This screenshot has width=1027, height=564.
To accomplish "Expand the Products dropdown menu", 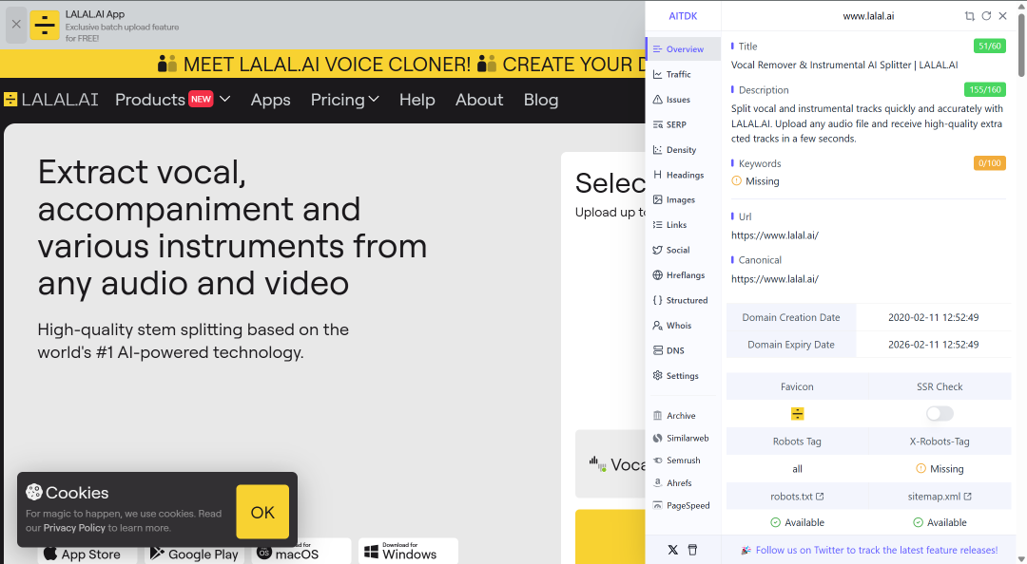I will pos(172,100).
